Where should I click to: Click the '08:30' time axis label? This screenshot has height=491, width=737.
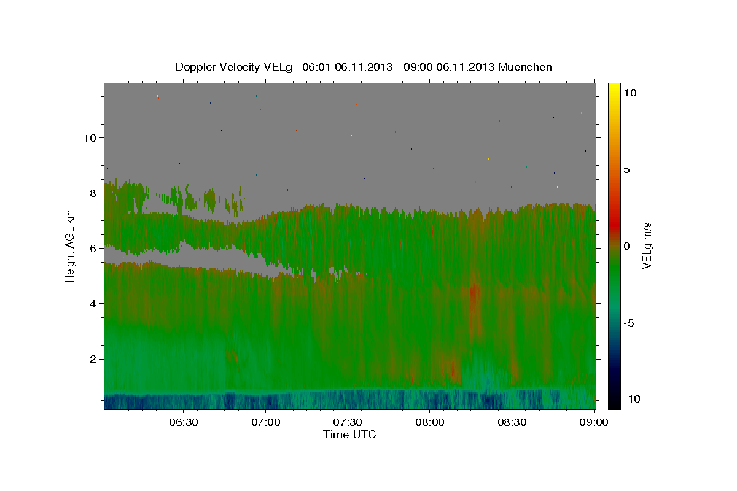coord(512,422)
